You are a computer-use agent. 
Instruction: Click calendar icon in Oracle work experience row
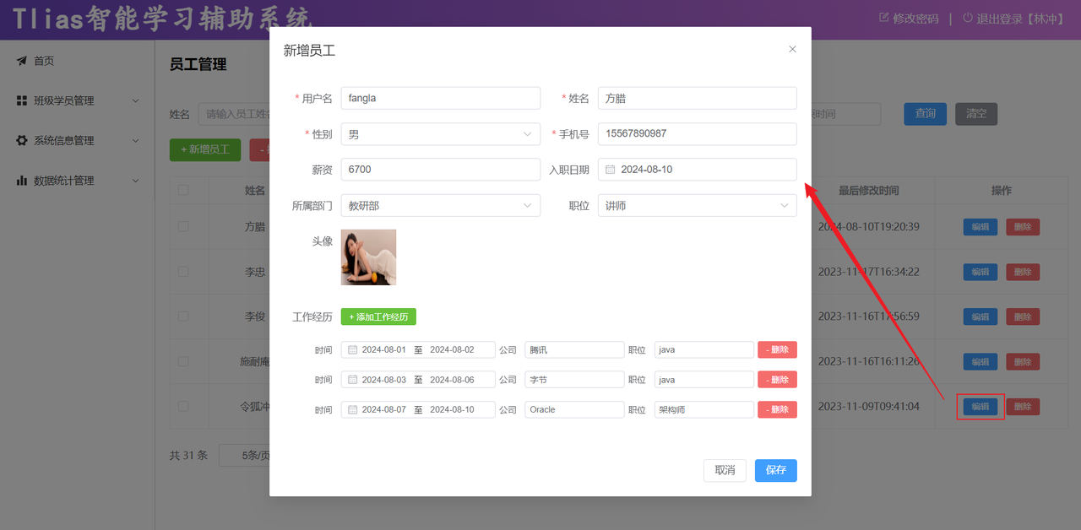(352, 410)
